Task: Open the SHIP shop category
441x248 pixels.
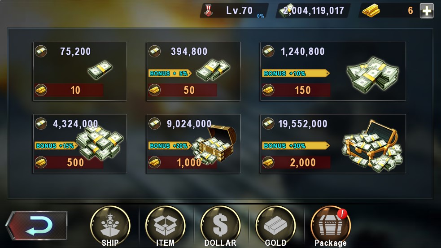Action: [x=110, y=226]
